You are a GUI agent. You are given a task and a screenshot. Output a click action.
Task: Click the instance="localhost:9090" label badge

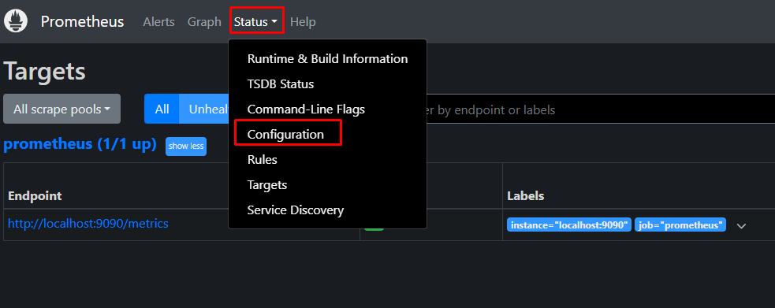coord(569,225)
